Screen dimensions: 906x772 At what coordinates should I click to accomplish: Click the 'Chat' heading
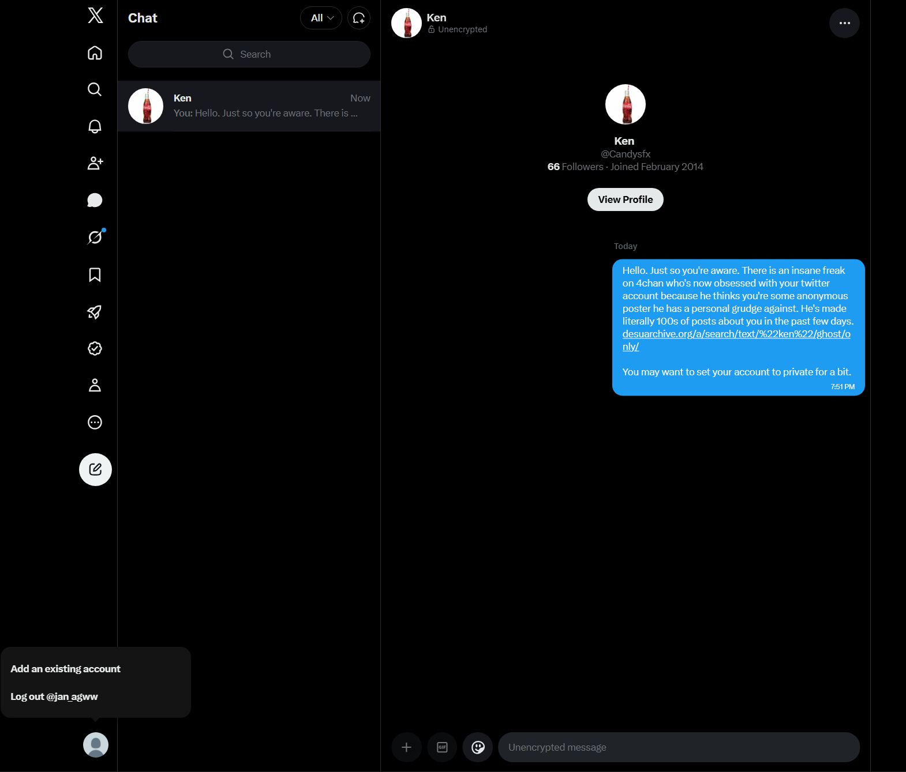coord(143,18)
